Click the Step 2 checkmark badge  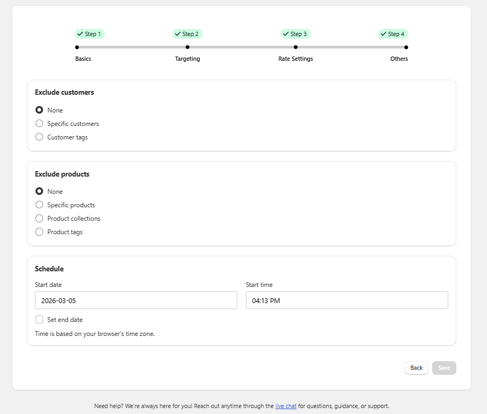(x=187, y=34)
